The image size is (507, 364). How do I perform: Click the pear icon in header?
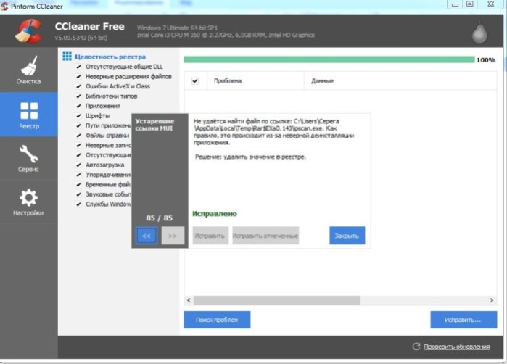[479, 33]
